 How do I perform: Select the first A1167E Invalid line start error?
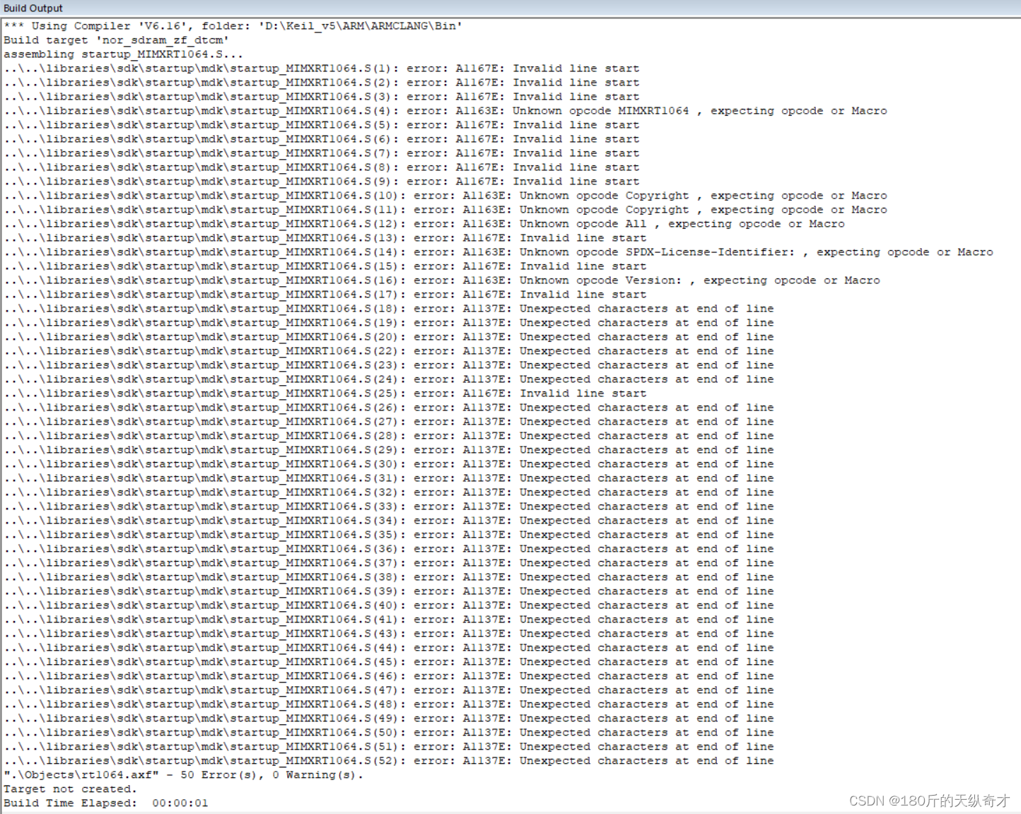[x=318, y=68]
